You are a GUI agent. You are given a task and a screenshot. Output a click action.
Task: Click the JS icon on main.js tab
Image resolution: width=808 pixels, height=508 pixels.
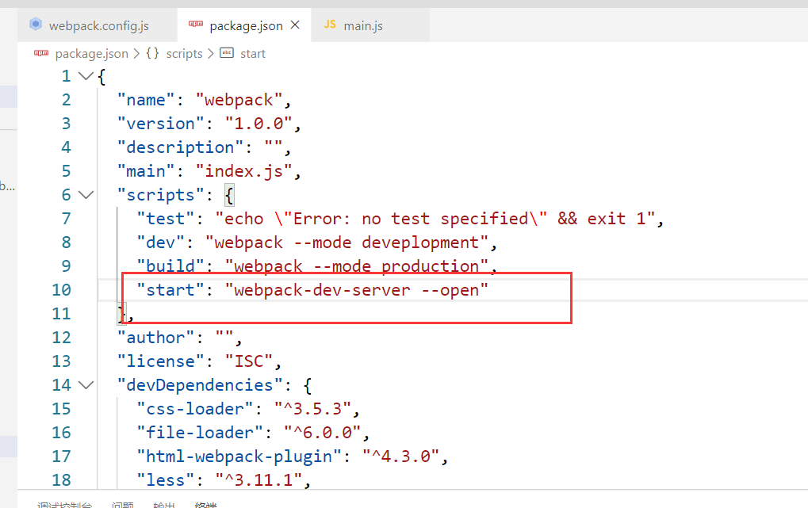click(330, 25)
